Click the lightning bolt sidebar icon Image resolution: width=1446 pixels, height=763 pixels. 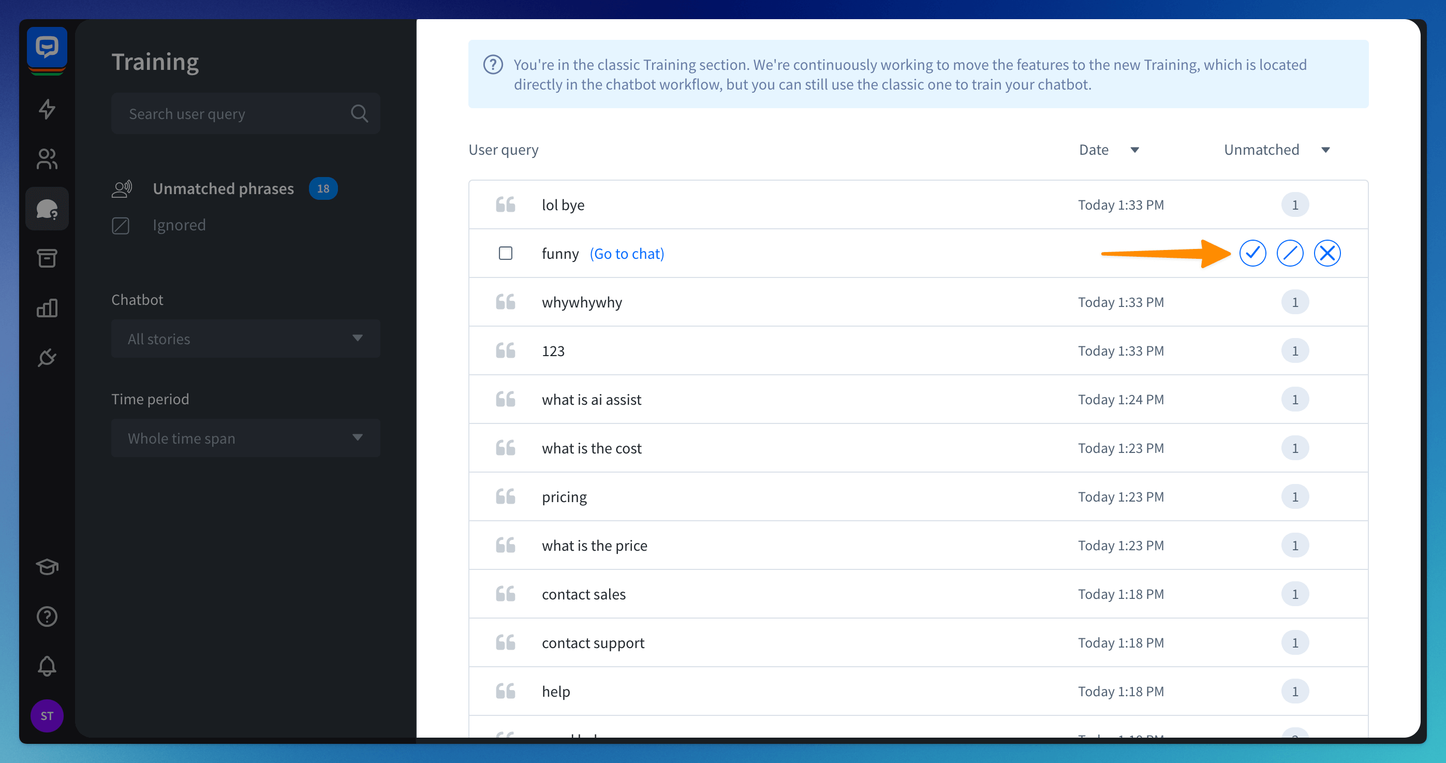(47, 109)
